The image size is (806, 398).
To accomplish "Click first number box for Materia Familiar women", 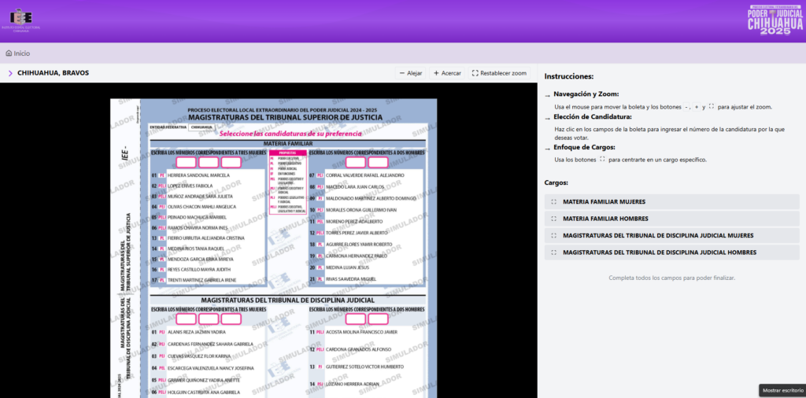I will pos(187,162).
